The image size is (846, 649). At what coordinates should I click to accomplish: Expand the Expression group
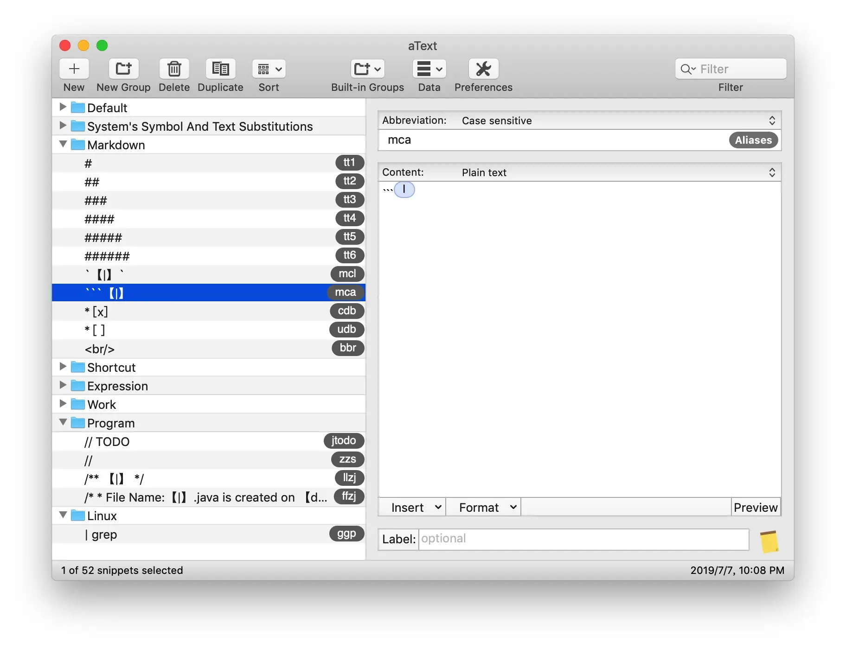(x=63, y=385)
